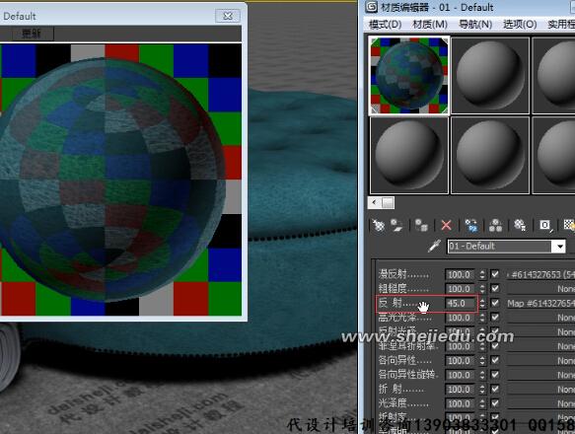Click the 反射 Map #61432765 button

[540, 303]
